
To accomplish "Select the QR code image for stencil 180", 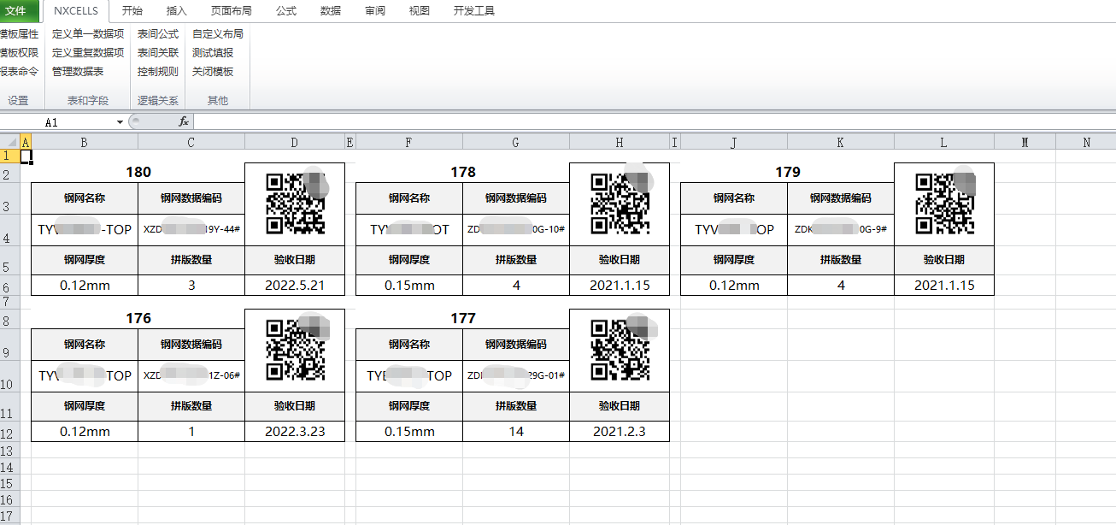I will pyautogui.click(x=295, y=204).
